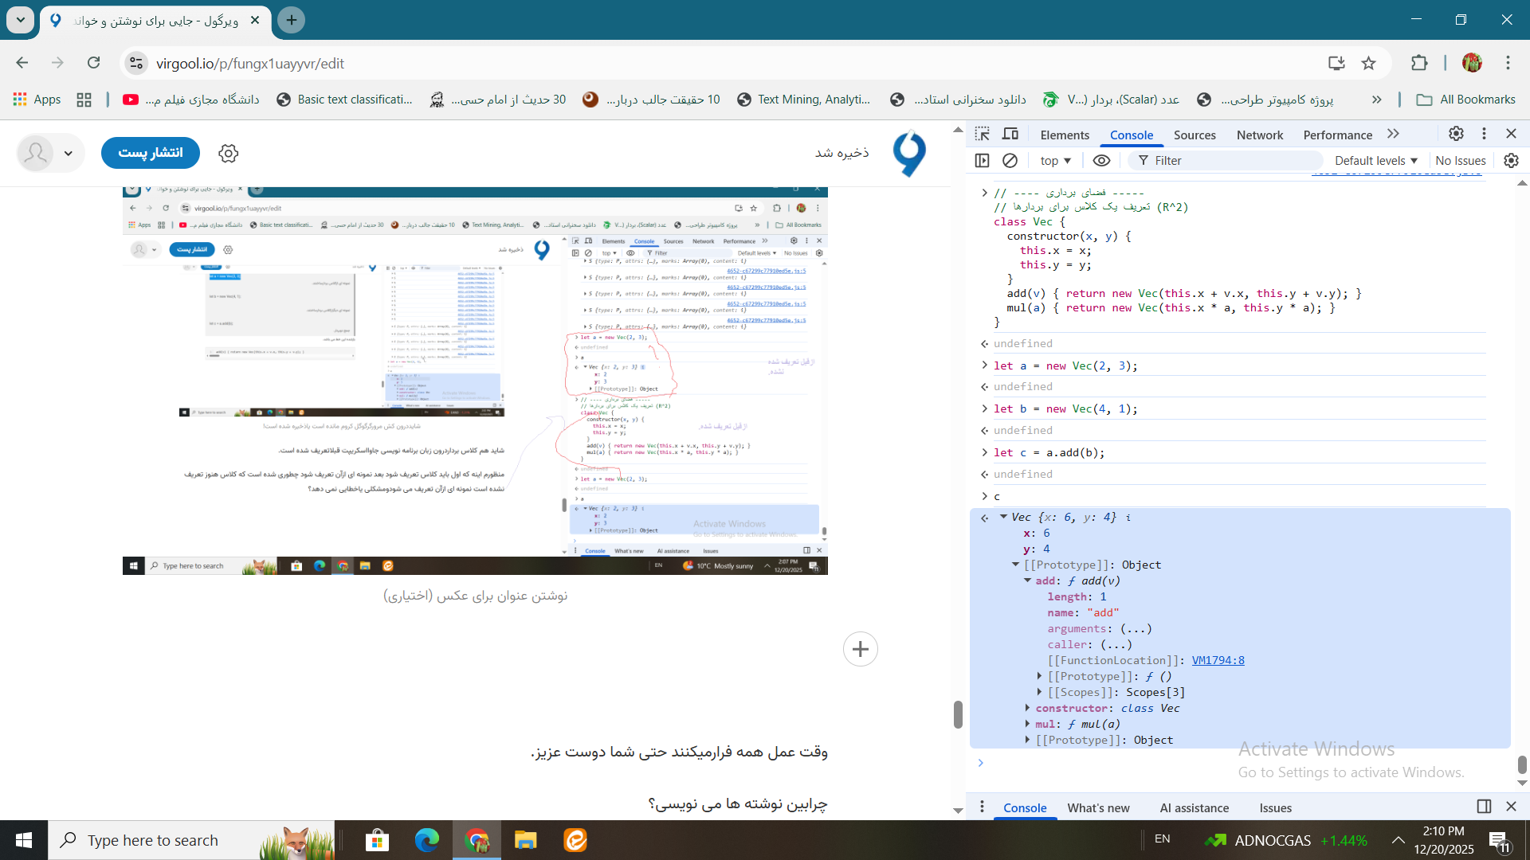This screenshot has height=860, width=1530.
Task: Open the AI assistance drawer tab
Action: [1194, 807]
